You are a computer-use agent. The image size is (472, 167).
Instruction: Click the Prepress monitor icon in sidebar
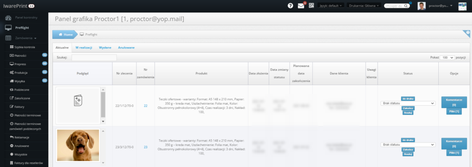coord(12,64)
